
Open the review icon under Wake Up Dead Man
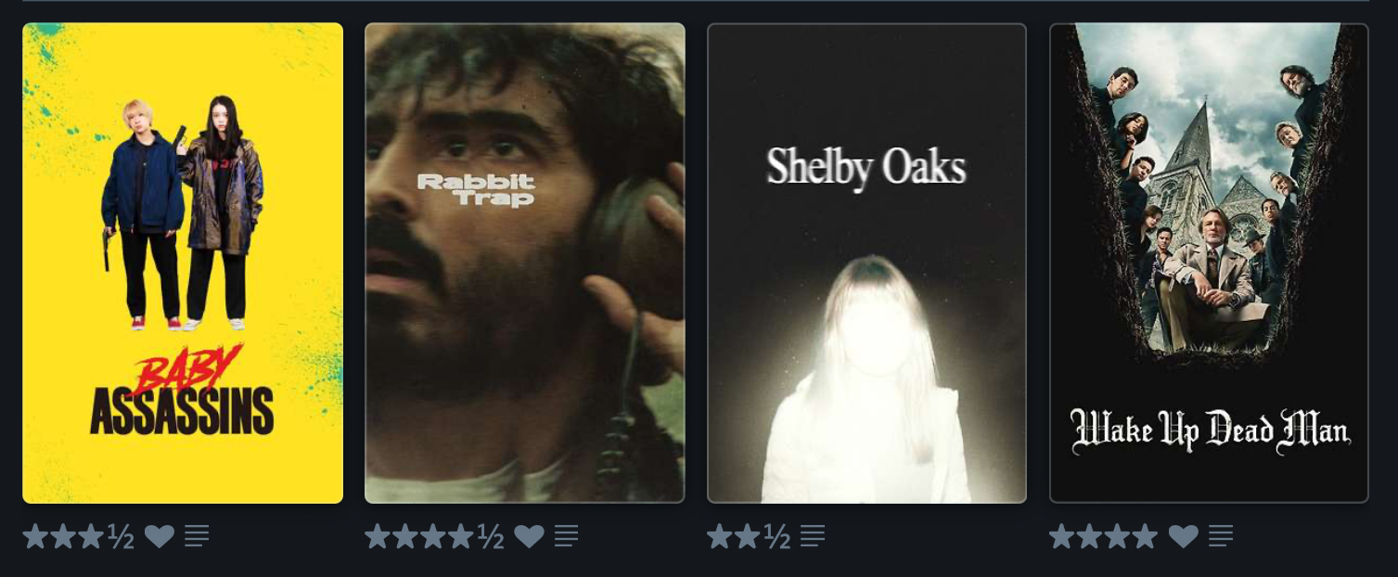point(1221,535)
